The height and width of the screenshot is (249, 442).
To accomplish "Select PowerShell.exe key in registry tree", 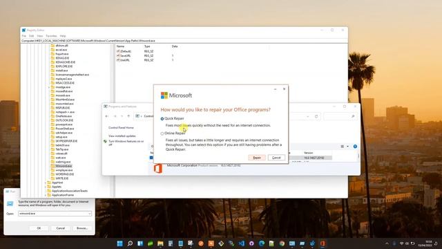I will (x=64, y=129).
